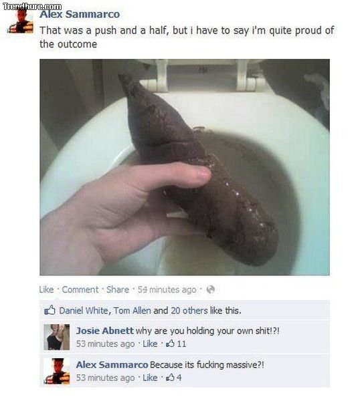Click the globe public privacy icon
The height and width of the screenshot is (401, 350).
pos(210,289)
